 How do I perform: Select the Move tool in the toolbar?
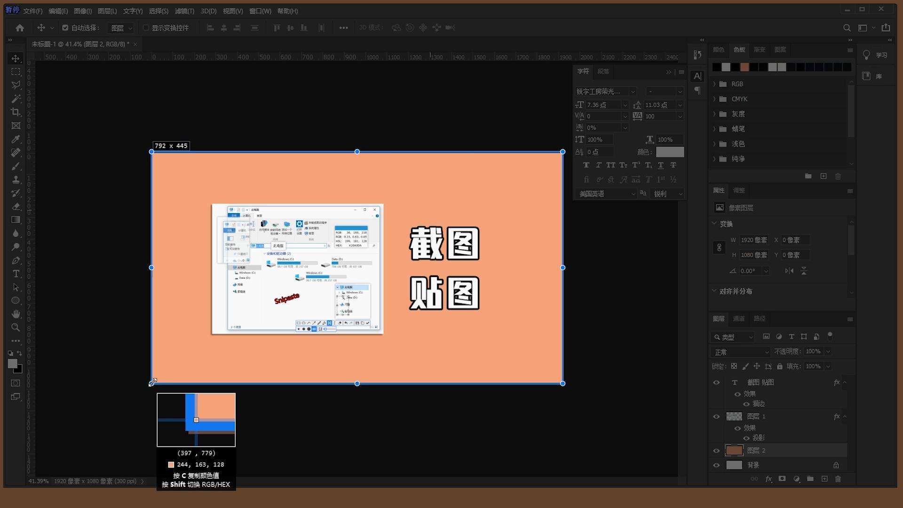coord(16,58)
